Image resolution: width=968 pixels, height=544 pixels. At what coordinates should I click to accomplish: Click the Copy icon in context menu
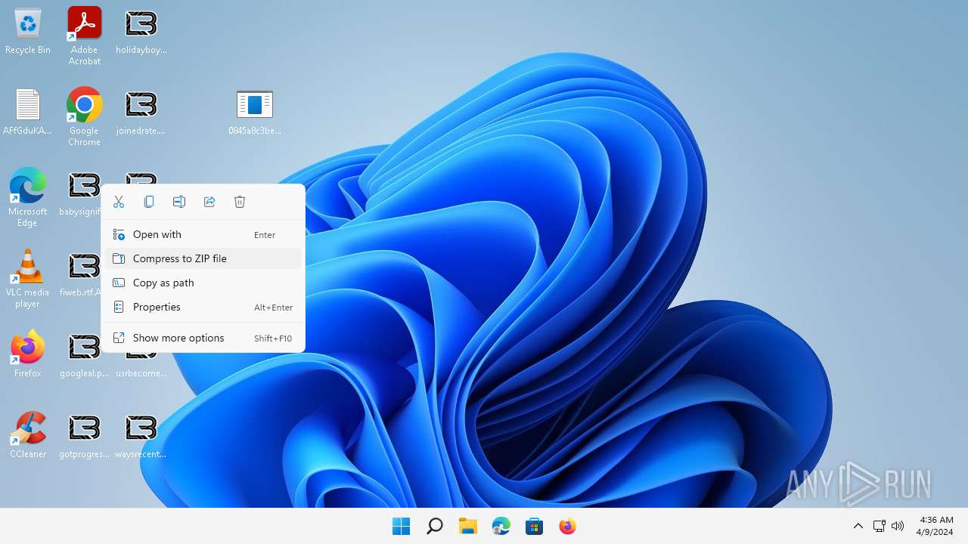149,202
